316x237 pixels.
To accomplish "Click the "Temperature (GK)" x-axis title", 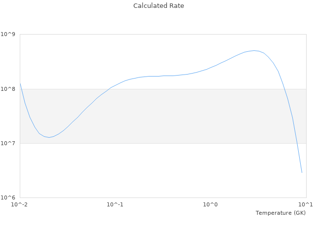I will [280, 213].
